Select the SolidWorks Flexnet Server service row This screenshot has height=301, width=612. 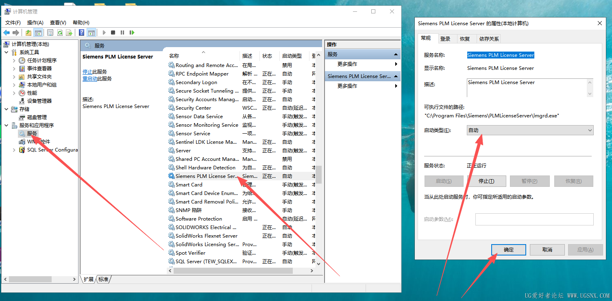pos(242,236)
